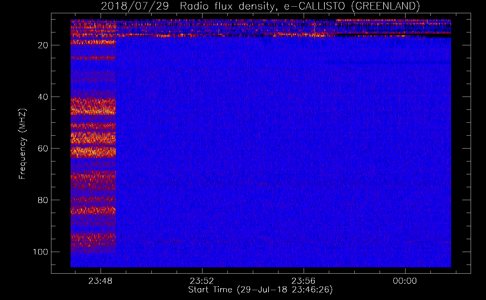This screenshot has width=486, height=300.
Task: Click the '80' frequency tick label
Action: pos(43,200)
